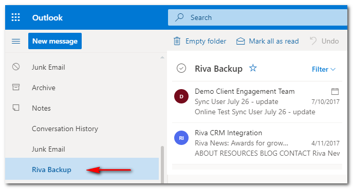Select the Riva Backup folder

(82, 169)
